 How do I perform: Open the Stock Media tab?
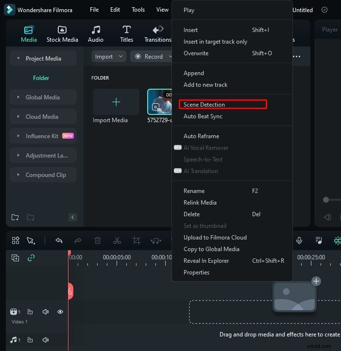point(62,34)
